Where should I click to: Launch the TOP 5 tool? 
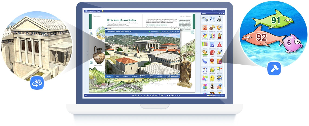[x=212, y=62]
